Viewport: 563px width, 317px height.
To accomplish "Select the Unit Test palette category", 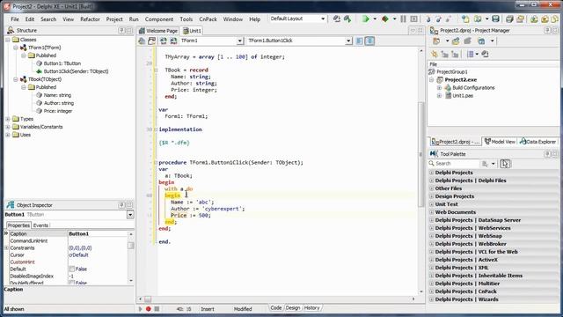I will (x=446, y=204).
